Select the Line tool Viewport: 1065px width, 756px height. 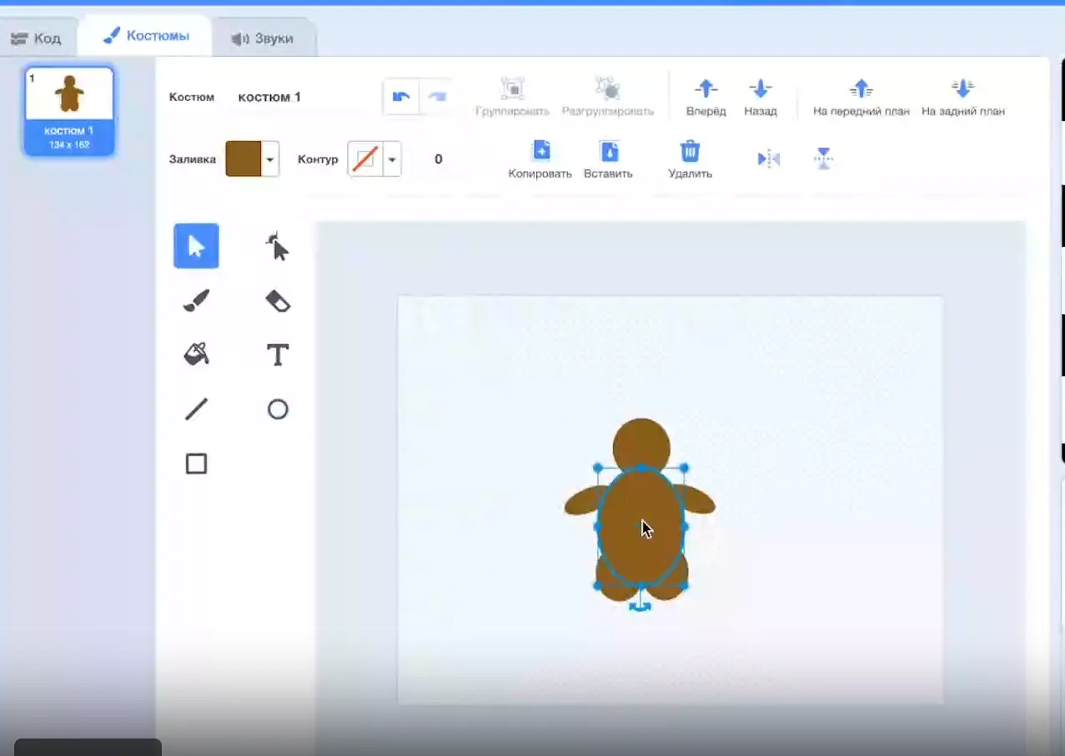pos(196,409)
